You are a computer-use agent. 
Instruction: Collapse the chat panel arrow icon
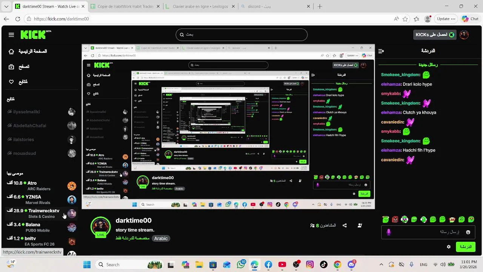tap(381, 51)
